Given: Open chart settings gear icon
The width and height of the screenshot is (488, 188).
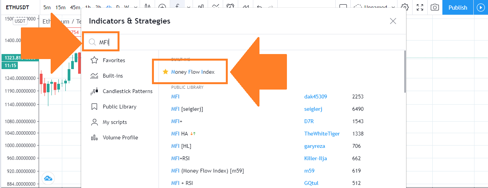Looking at the screenshot, I should pos(405,7).
